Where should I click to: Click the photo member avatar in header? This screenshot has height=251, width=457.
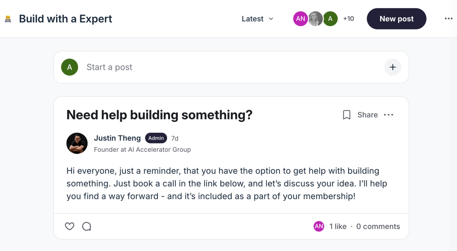(x=315, y=19)
